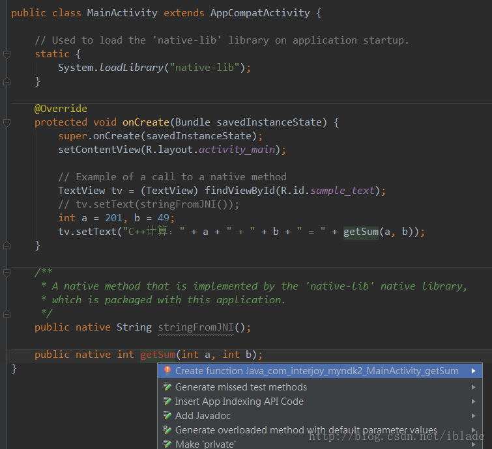Select Create function Java_com_interjoy_myndk2_MainActivity_getSum
Image resolution: width=492 pixels, height=449 pixels.
(317, 371)
